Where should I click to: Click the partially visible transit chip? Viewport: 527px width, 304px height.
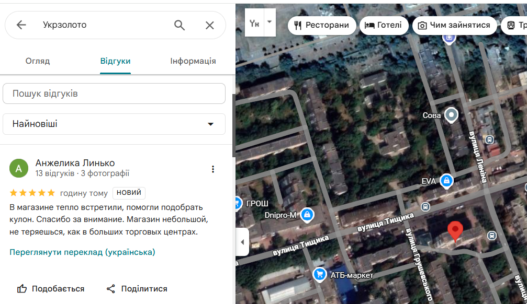[514, 25]
